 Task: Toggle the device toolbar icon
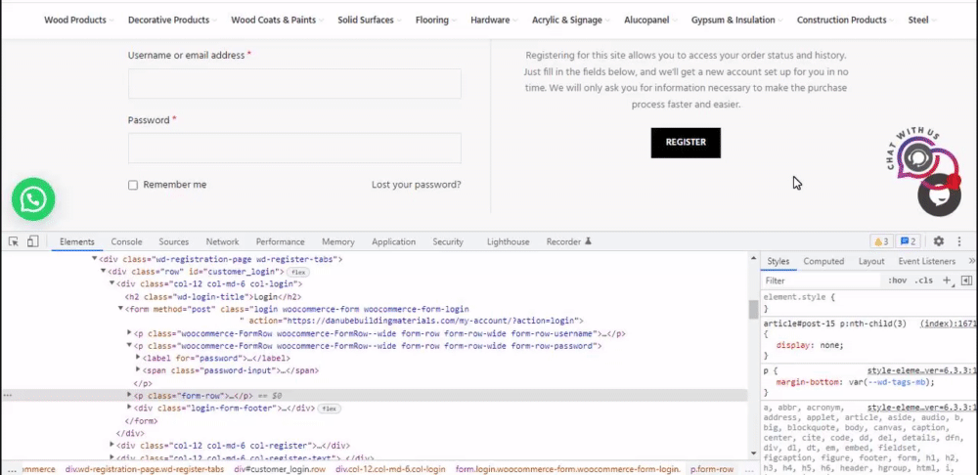click(33, 241)
